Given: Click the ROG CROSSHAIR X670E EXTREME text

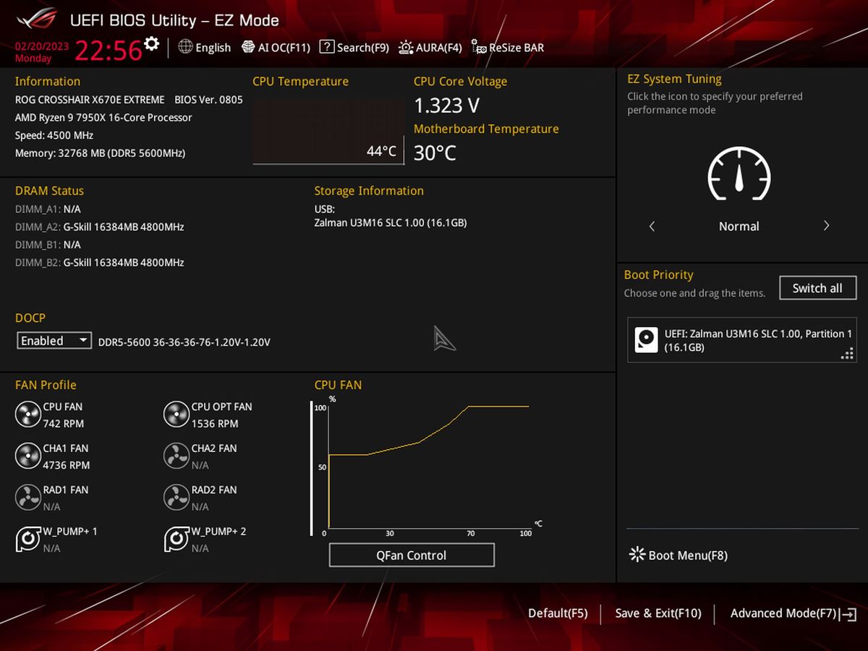Looking at the screenshot, I should tap(90, 100).
